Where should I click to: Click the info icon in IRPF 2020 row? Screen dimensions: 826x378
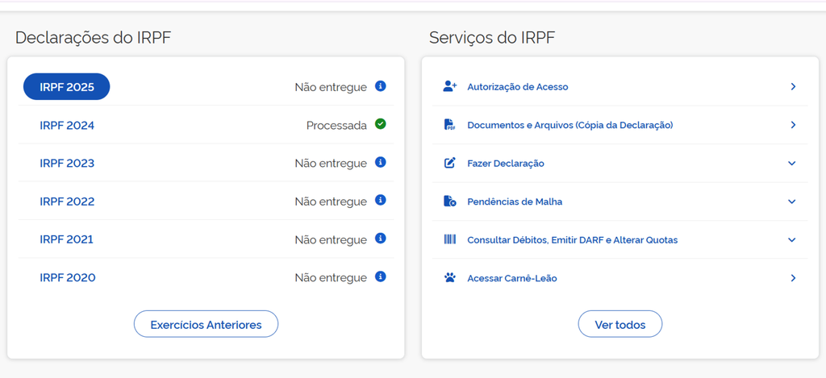[x=381, y=276]
